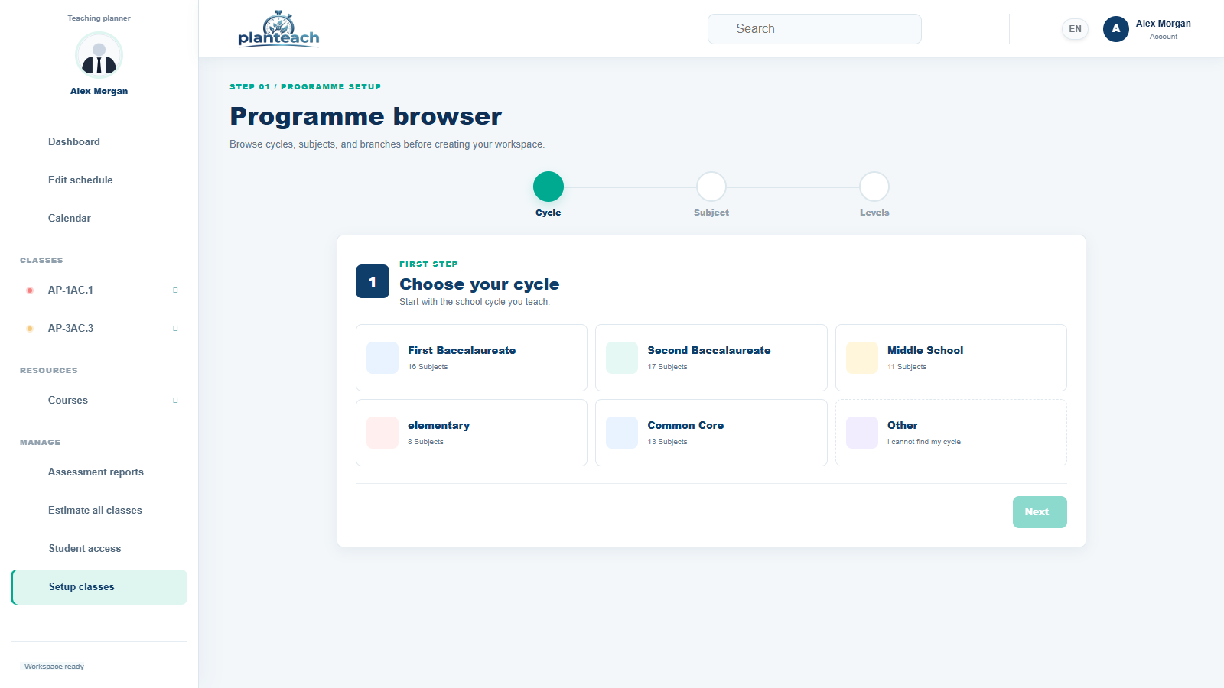
Task: Select Setup classes in sidebar
Action: point(99,587)
